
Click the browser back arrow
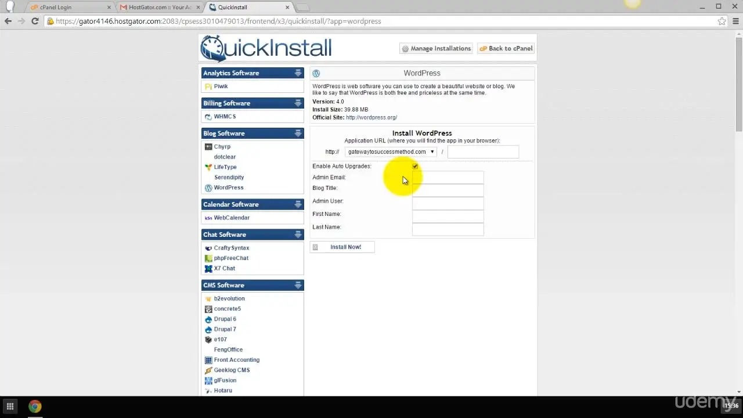coord(8,21)
